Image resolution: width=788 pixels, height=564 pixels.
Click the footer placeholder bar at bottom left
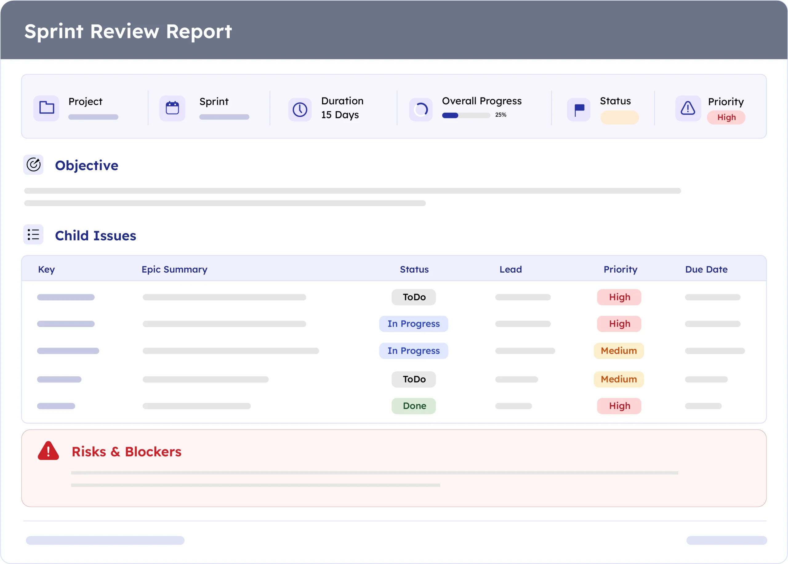coord(105,540)
